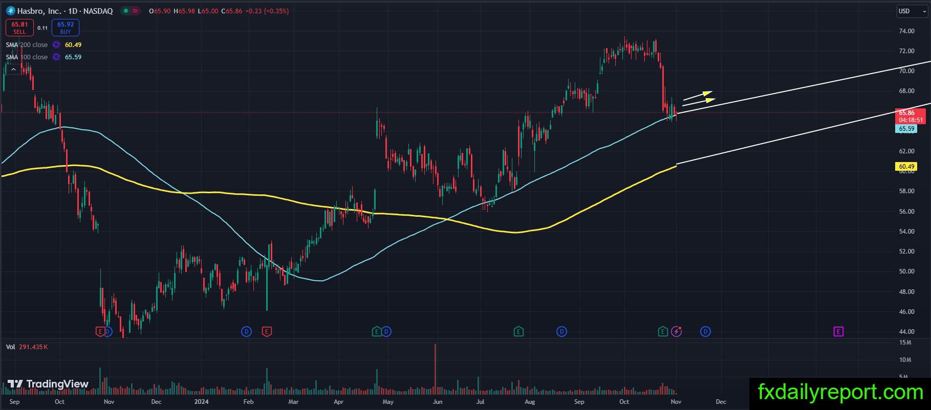Viewport: 931px width, 410px height.
Task: Open the dividend marker in mid-November 2024
Action: pyautogui.click(x=705, y=332)
